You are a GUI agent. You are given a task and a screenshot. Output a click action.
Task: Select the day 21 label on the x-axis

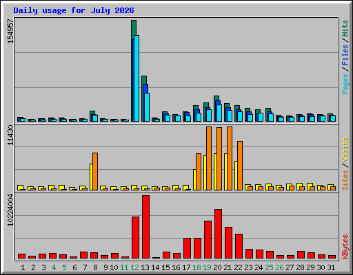point(228,267)
